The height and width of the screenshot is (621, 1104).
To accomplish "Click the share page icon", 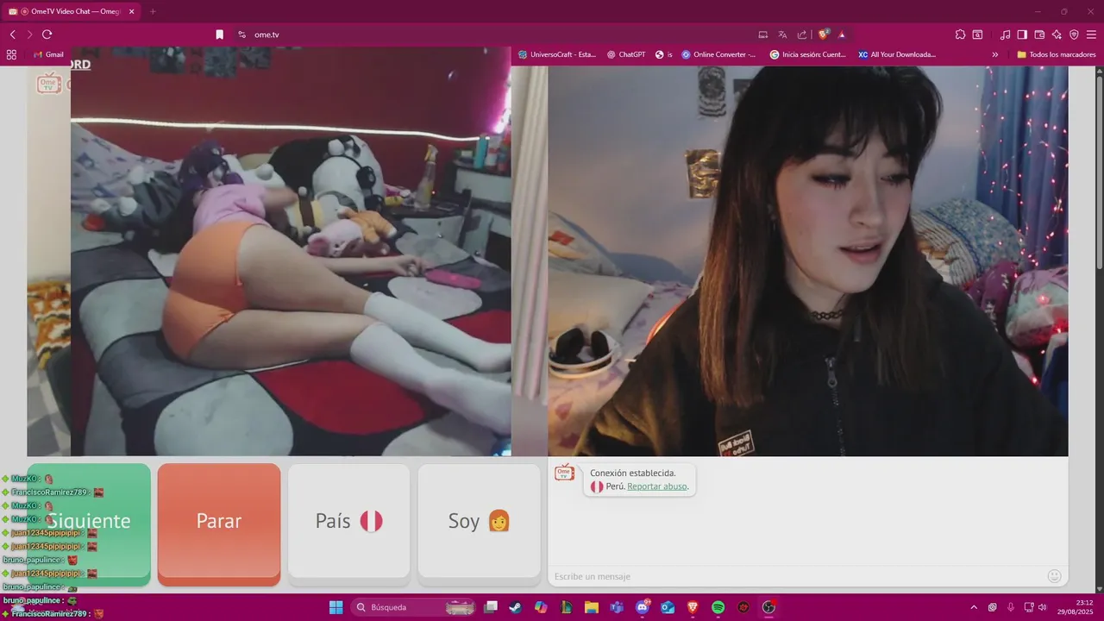I will click(802, 34).
